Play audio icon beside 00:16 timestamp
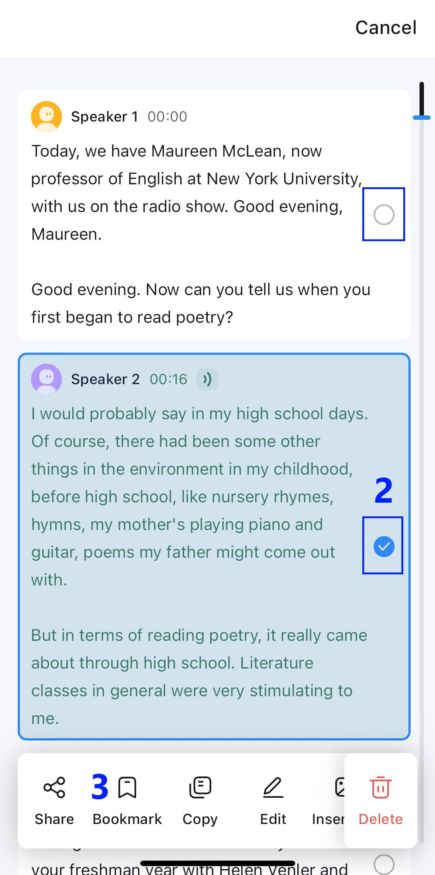435x875 pixels. coord(207,379)
